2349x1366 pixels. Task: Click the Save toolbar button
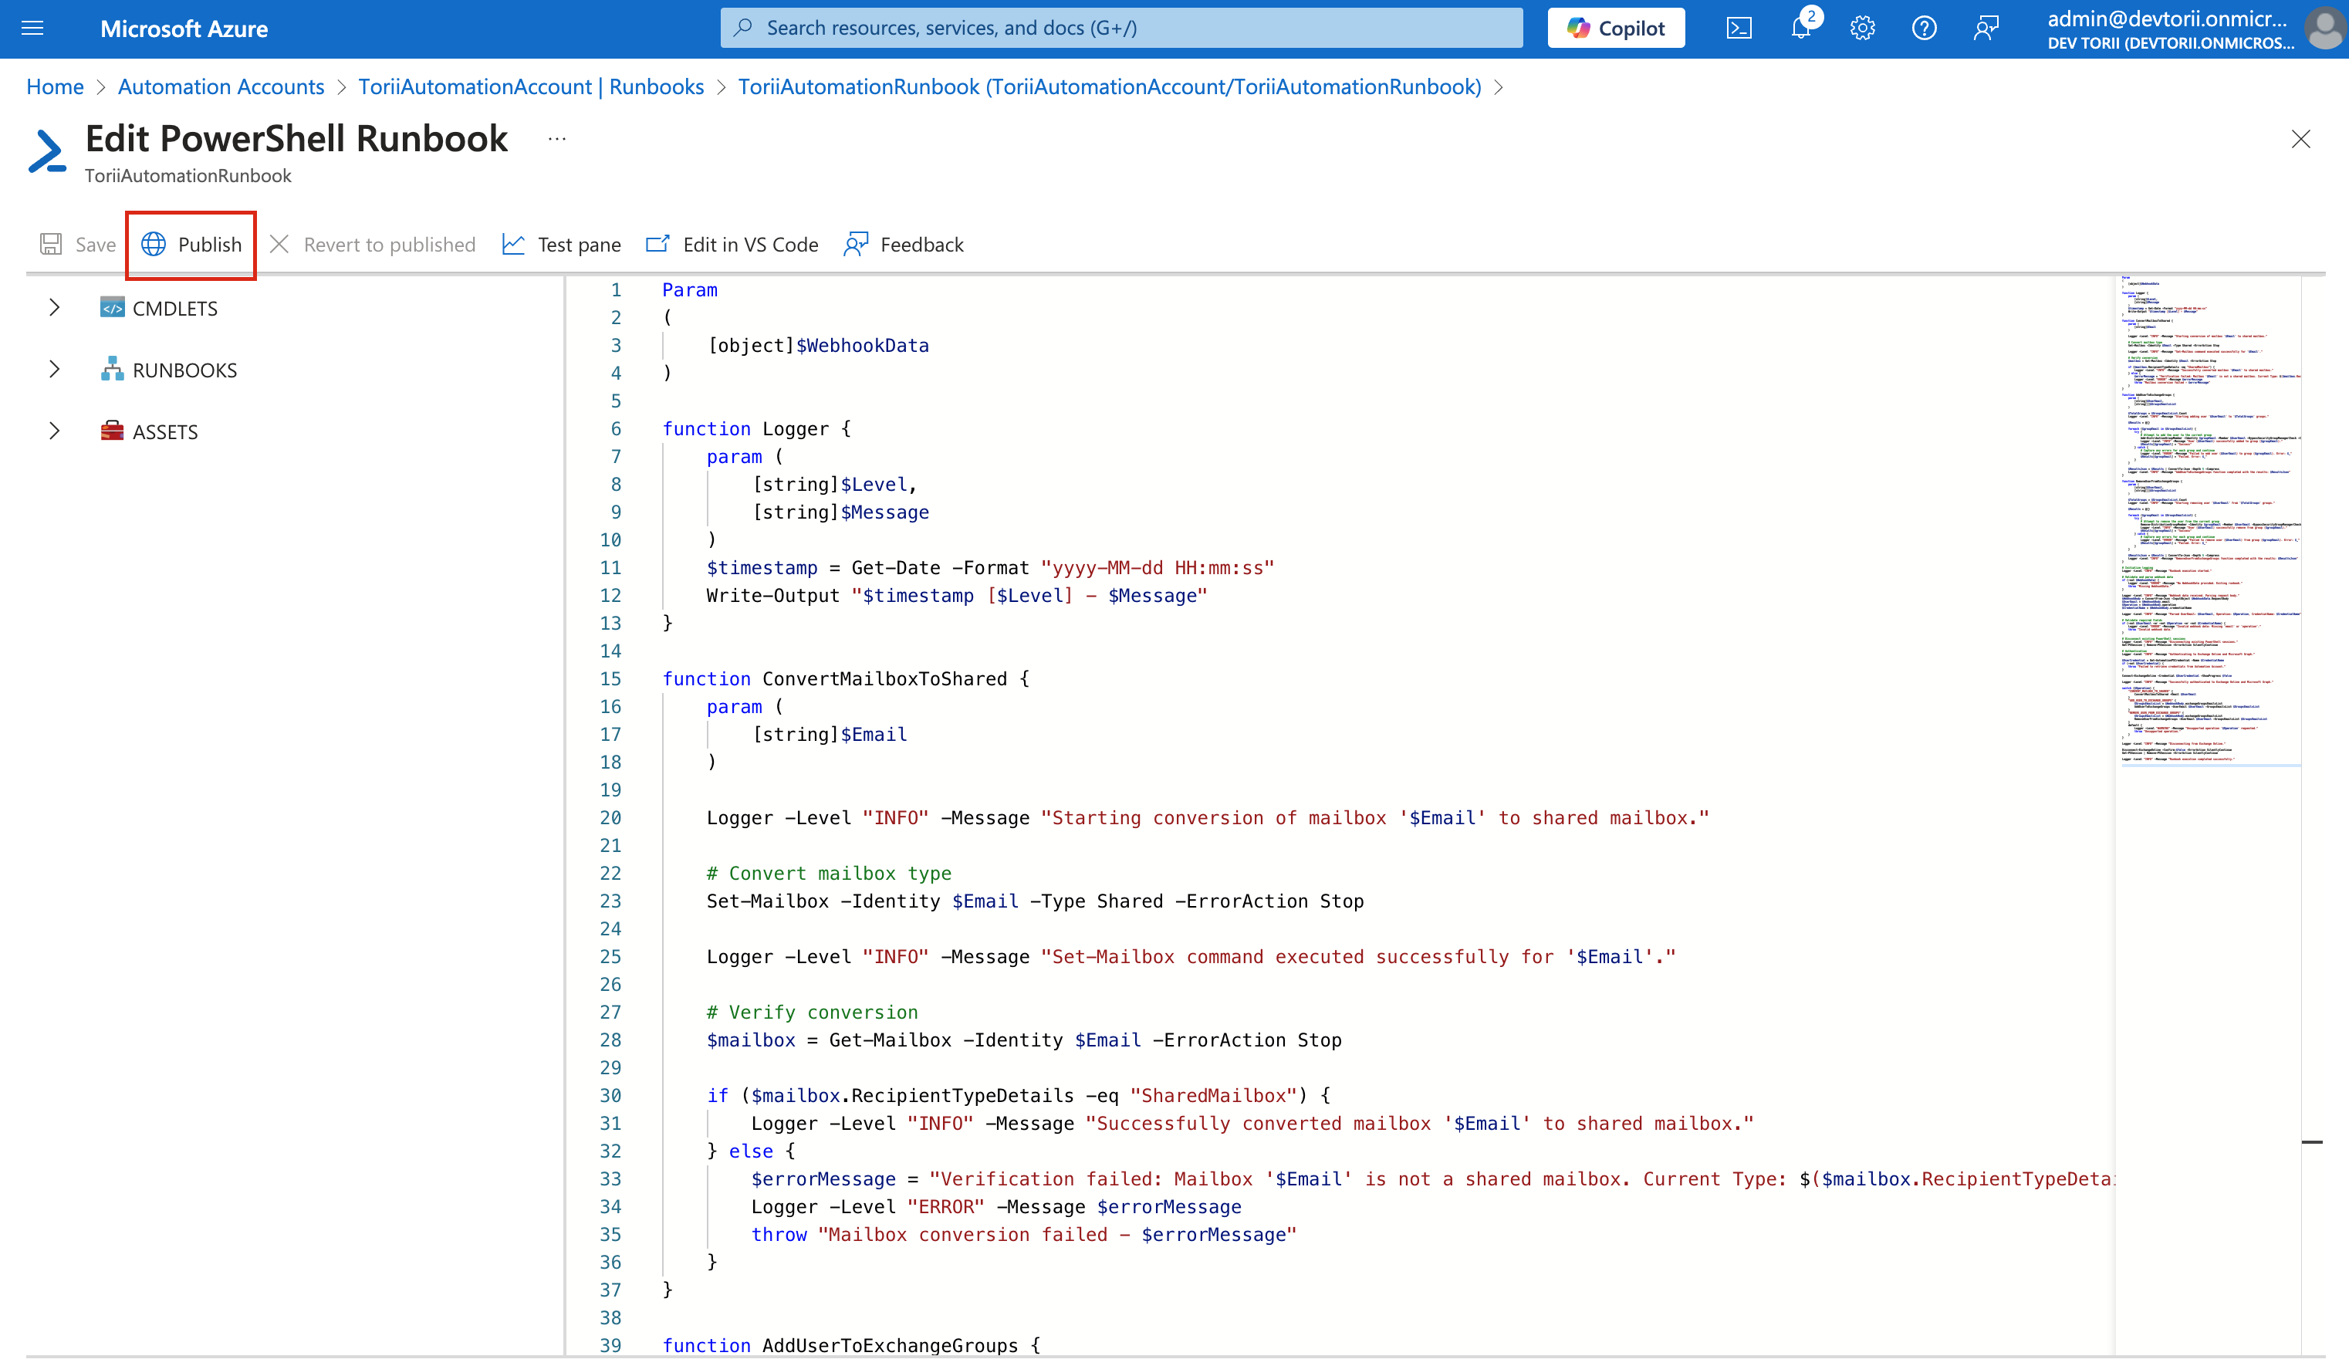click(78, 245)
